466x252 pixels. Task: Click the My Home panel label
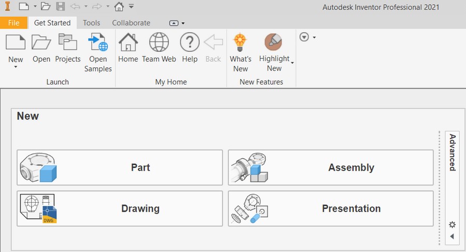[x=171, y=82]
